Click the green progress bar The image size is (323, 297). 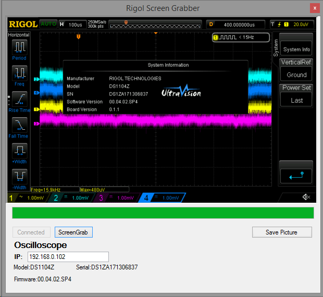pyautogui.click(x=163, y=213)
